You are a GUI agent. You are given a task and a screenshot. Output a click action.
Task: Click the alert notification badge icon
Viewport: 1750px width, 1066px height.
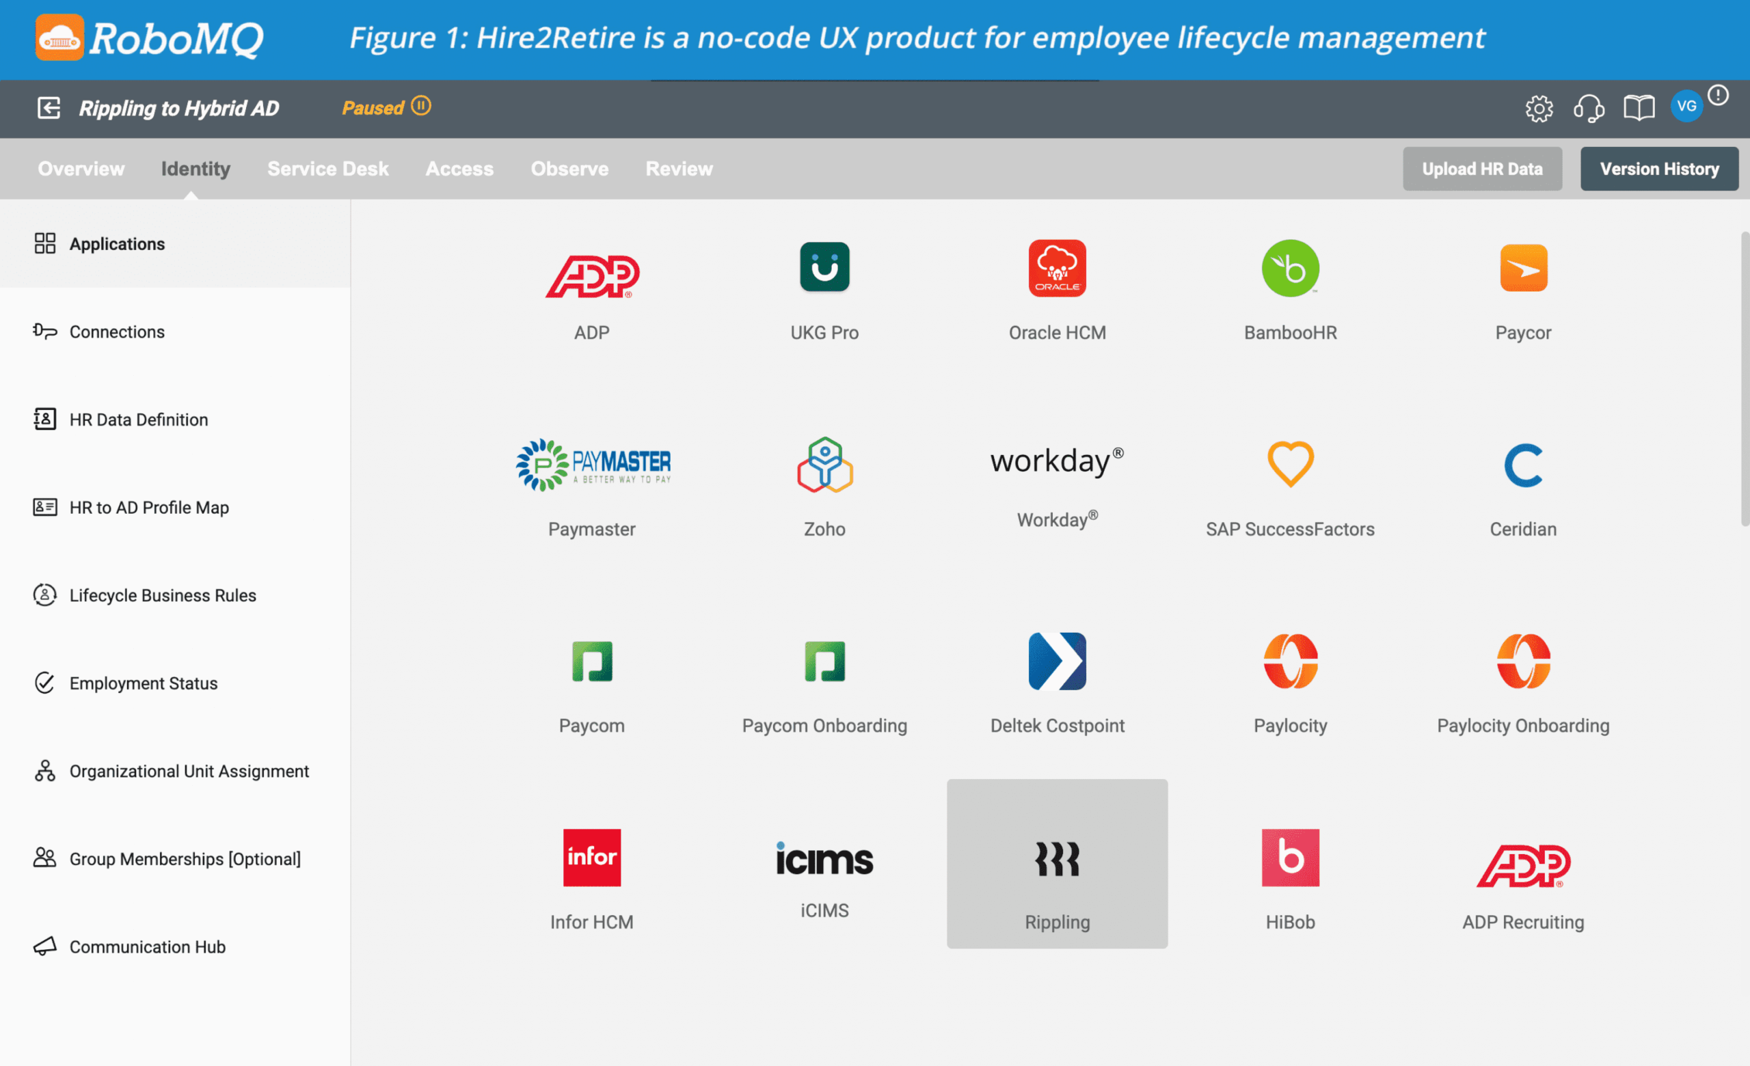pos(1718,94)
